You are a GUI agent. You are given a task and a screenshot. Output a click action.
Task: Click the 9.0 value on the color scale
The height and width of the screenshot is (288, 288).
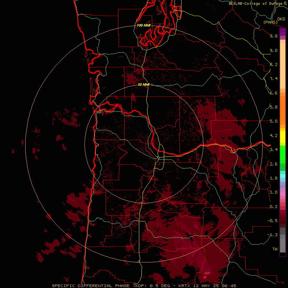pyautogui.click(x=274, y=50)
